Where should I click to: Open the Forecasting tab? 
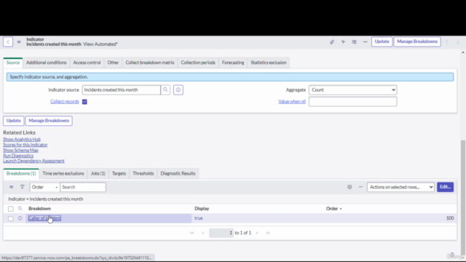tap(233, 63)
